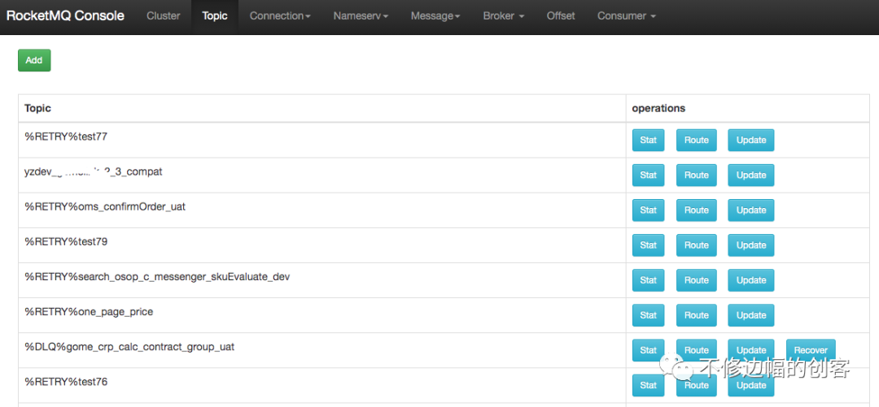Expand the Message dropdown menu
This screenshot has width=879, height=407.
[x=435, y=16]
